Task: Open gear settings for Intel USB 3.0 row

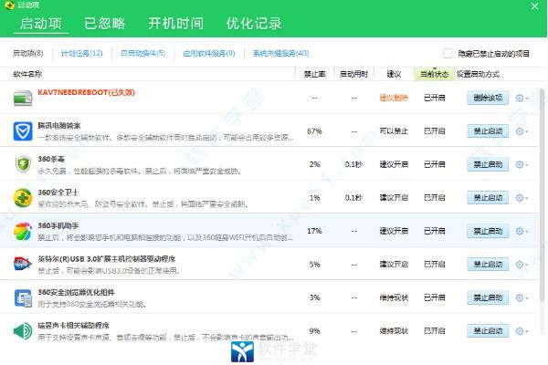Action: point(522,265)
